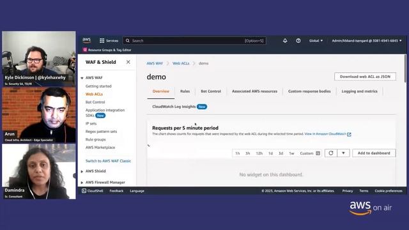Open the Bot Control tab
Screen dimensions: 409x230
[x=211, y=91]
